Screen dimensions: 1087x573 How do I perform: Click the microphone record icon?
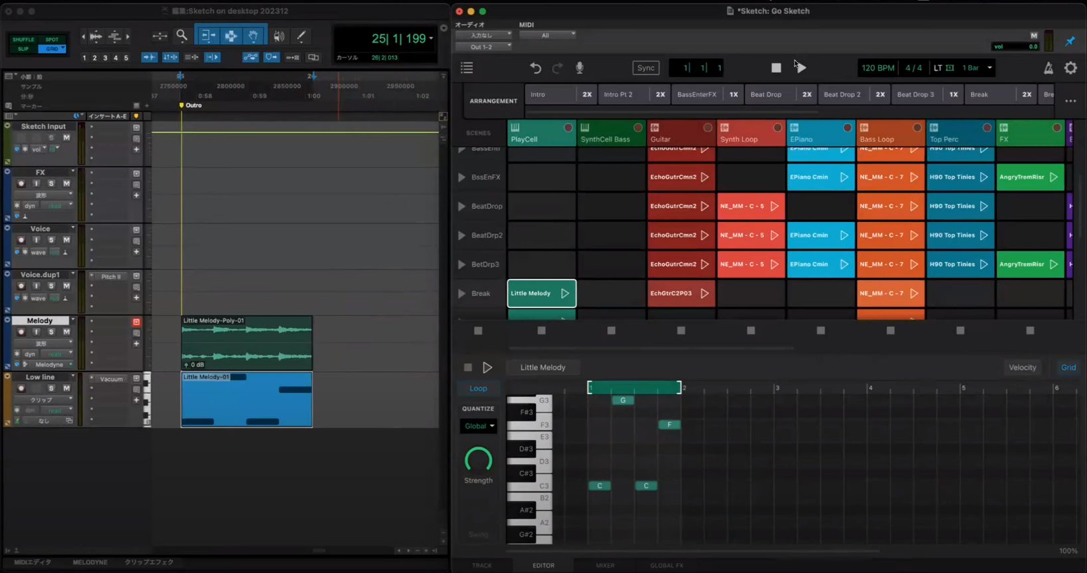click(580, 68)
